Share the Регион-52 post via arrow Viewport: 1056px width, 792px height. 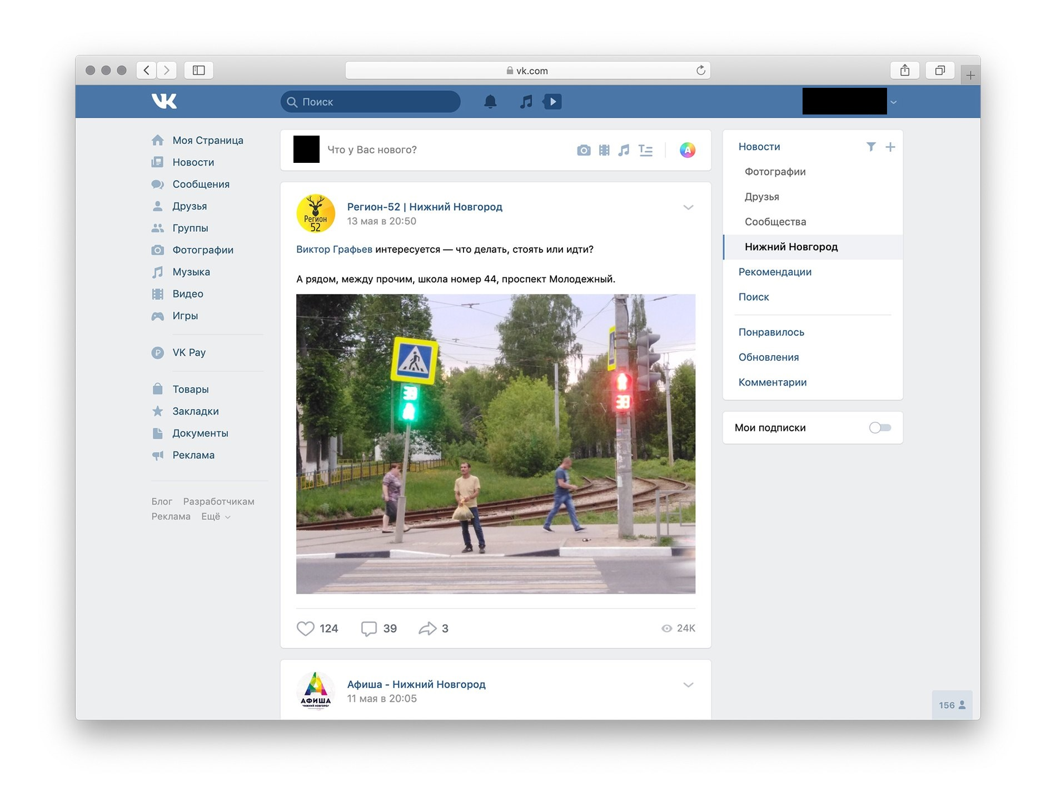tap(427, 629)
